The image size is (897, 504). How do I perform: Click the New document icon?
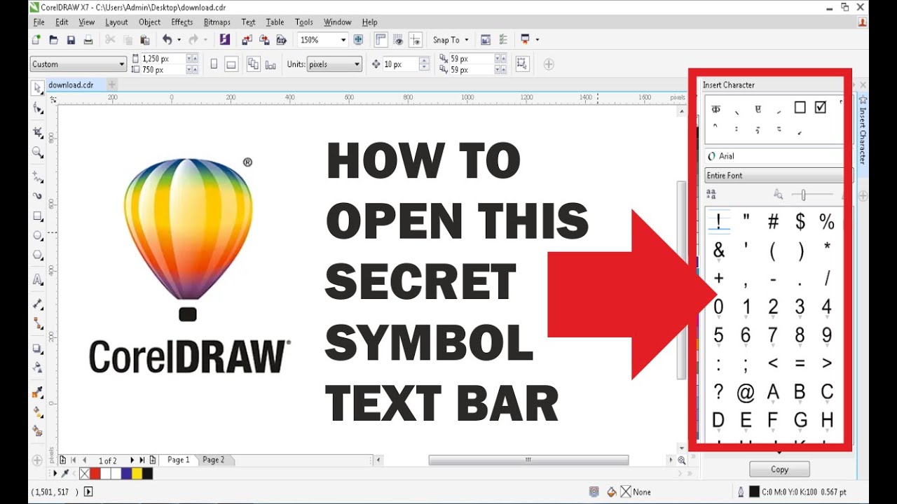pos(36,40)
